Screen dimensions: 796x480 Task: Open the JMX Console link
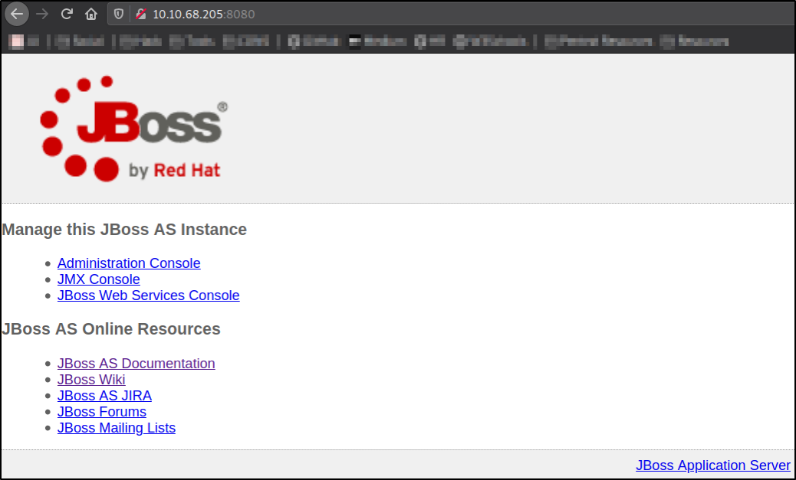(x=98, y=279)
